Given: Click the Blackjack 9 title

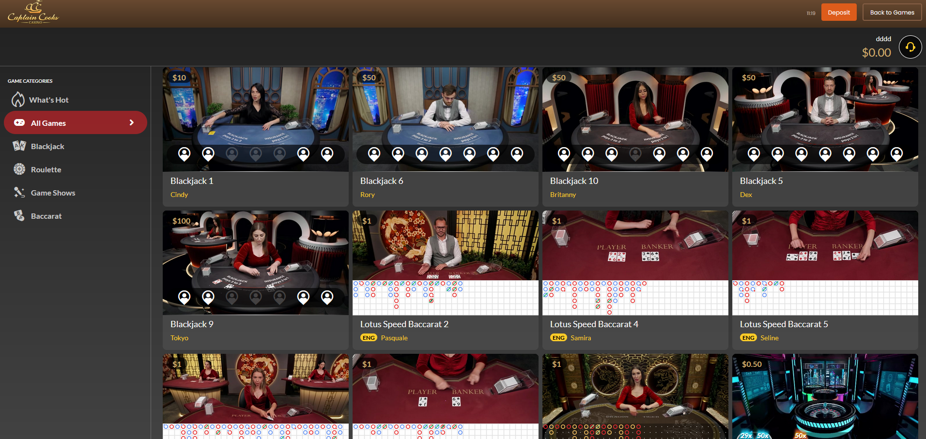Looking at the screenshot, I should pyautogui.click(x=192, y=324).
